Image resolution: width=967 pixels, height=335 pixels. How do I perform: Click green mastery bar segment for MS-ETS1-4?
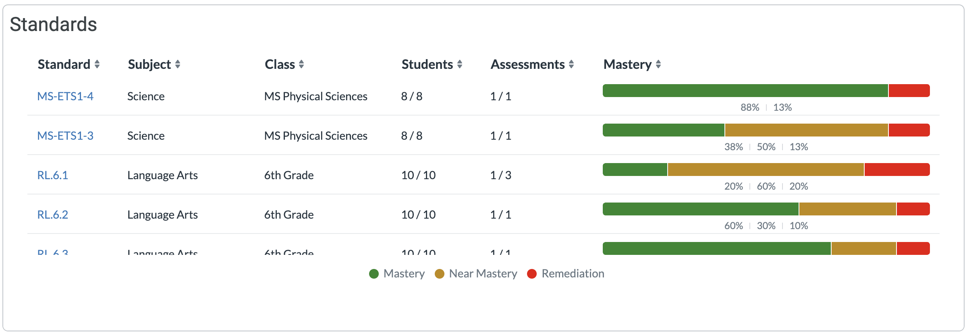coord(745,91)
